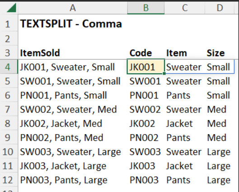Click 'Med' in row 8 Size column

220,123
